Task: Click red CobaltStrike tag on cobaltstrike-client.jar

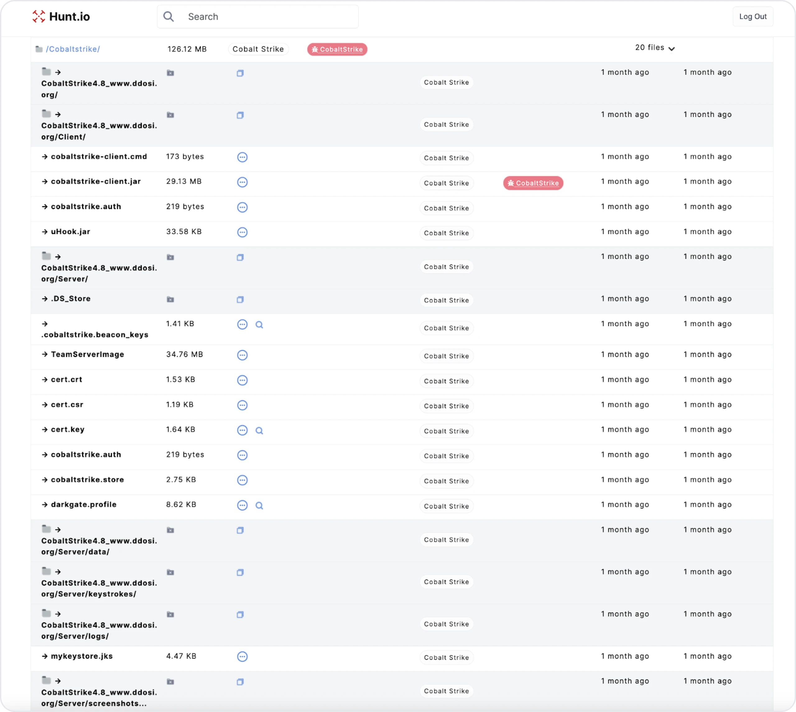Action: point(533,183)
